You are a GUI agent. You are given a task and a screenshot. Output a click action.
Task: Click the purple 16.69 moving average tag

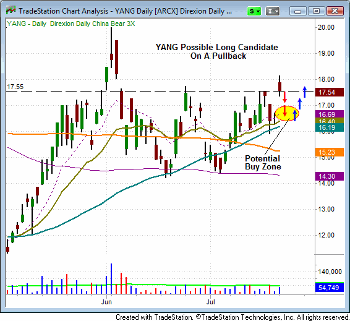pyautogui.click(x=329, y=114)
